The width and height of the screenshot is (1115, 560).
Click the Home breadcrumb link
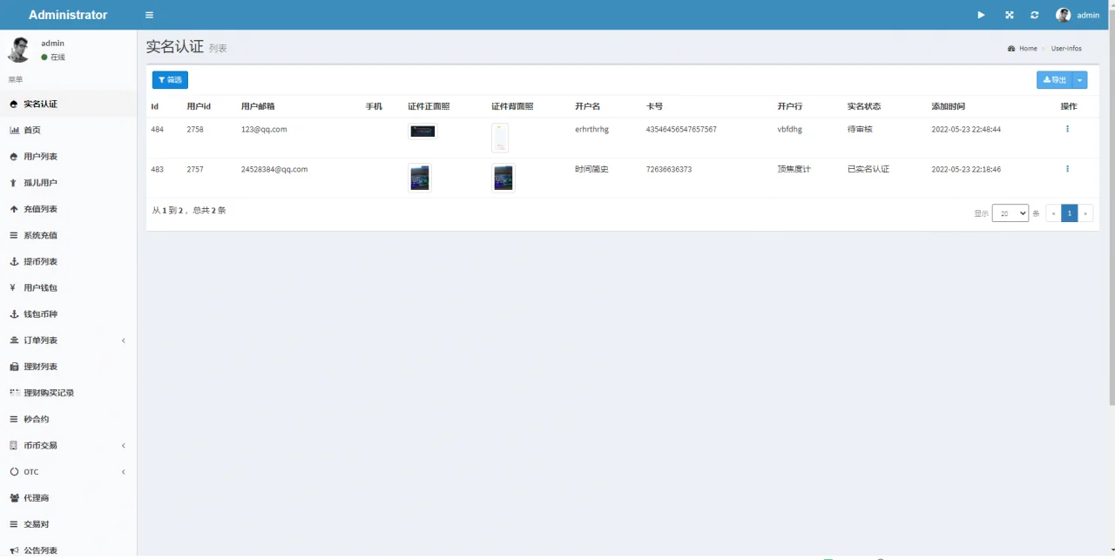coord(1028,49)
